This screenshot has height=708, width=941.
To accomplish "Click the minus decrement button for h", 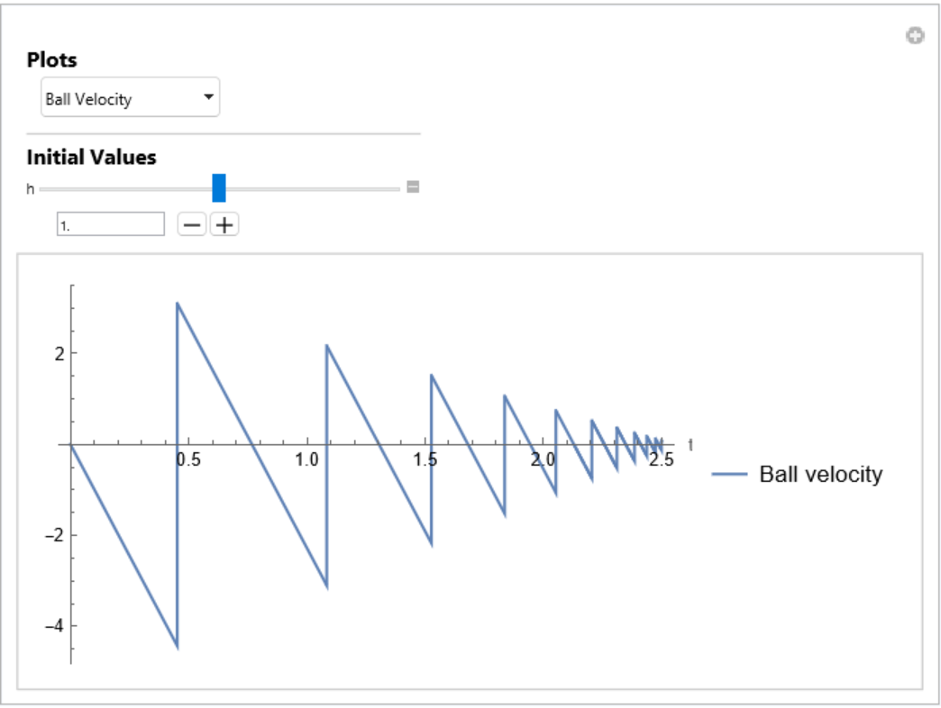I will tap(191, 224).
